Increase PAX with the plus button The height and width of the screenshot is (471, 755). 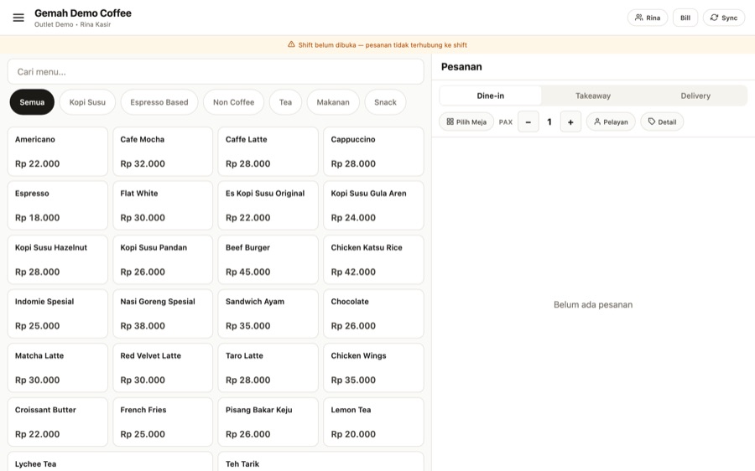click(570, 122)
